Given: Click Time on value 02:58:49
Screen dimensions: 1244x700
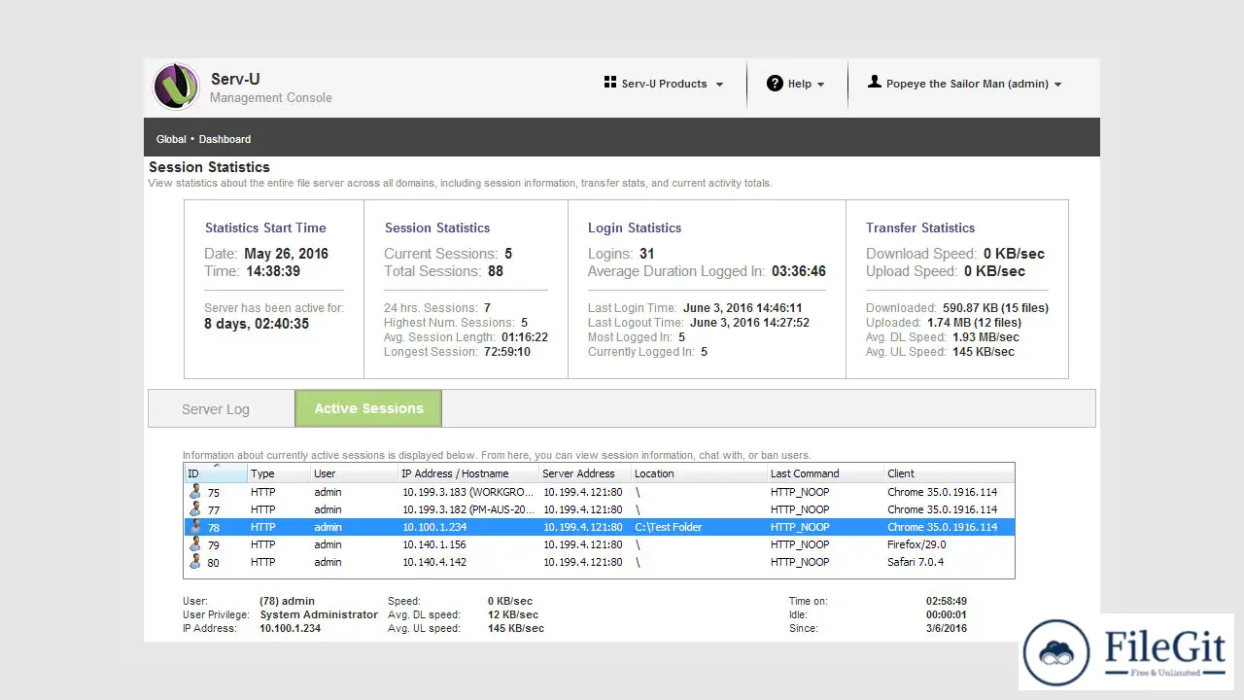Looking at the screenshot, I should pyautogui.click(x=947, y=601).
